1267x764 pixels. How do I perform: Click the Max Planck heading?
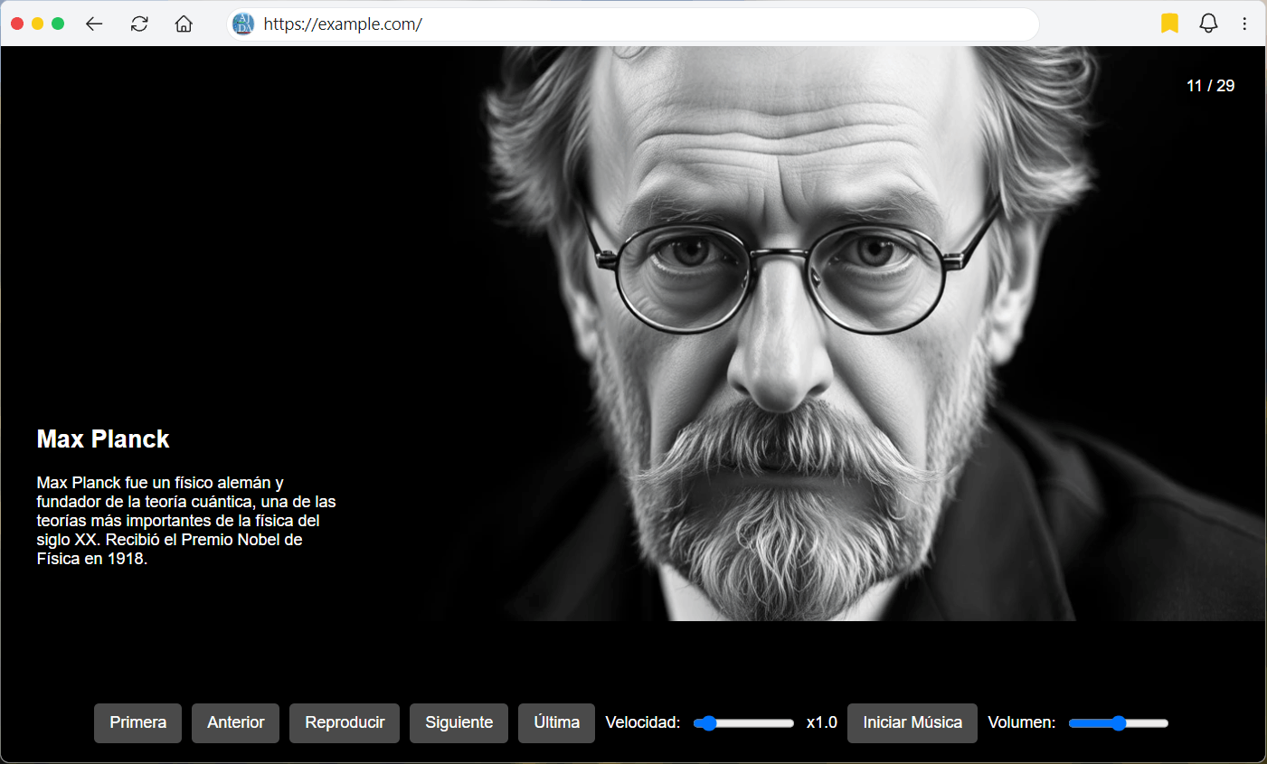[103, 439]
